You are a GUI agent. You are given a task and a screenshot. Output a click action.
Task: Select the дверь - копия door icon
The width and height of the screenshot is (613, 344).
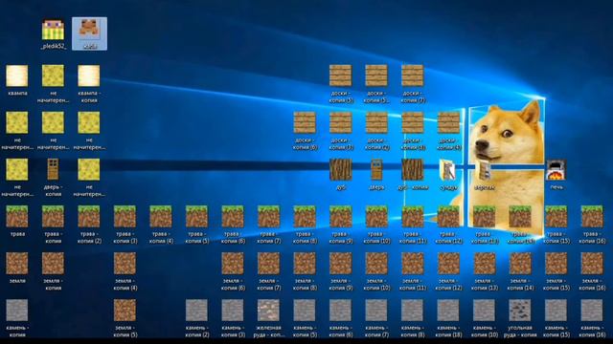[x=53, y=169]
